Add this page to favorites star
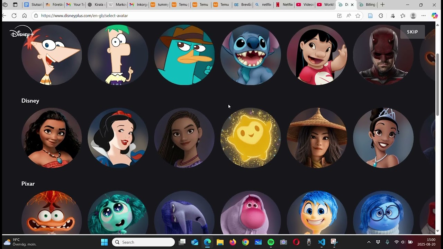 [358, 16]
